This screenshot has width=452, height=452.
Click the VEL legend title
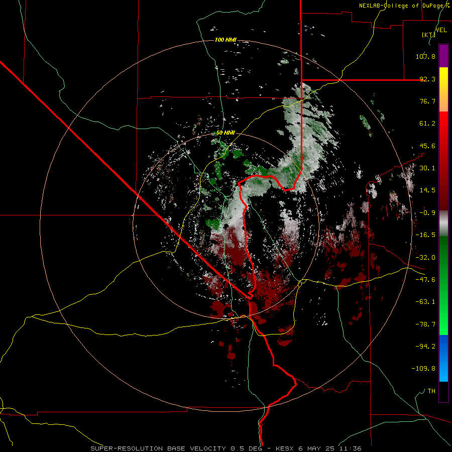[x=441, y=30]
